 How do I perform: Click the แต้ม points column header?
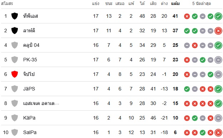point(175,4)
